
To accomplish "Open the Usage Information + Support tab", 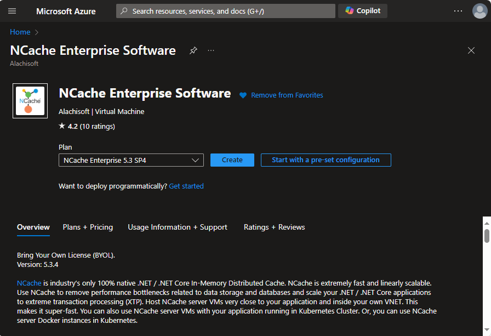I will coord(178,227).
